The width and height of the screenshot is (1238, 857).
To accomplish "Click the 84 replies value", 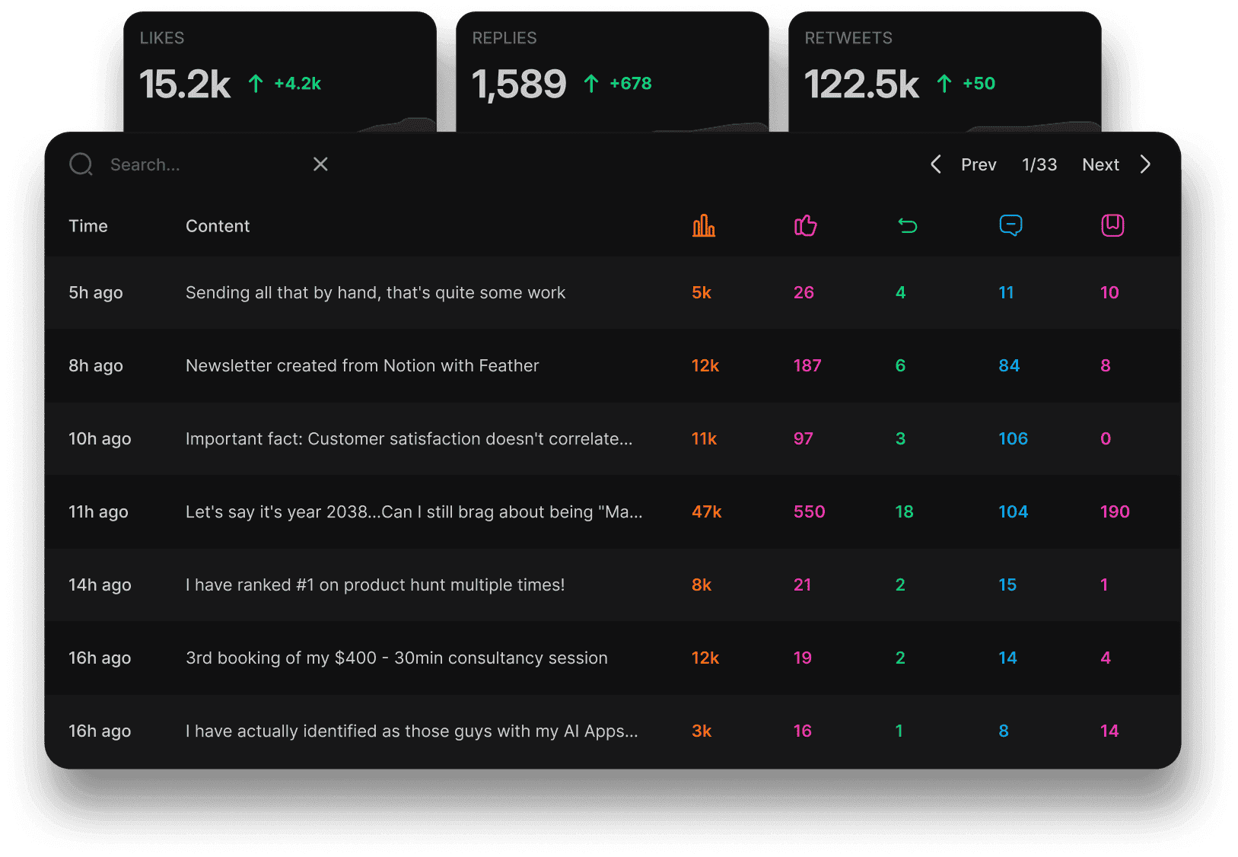I will (1009, 365).
